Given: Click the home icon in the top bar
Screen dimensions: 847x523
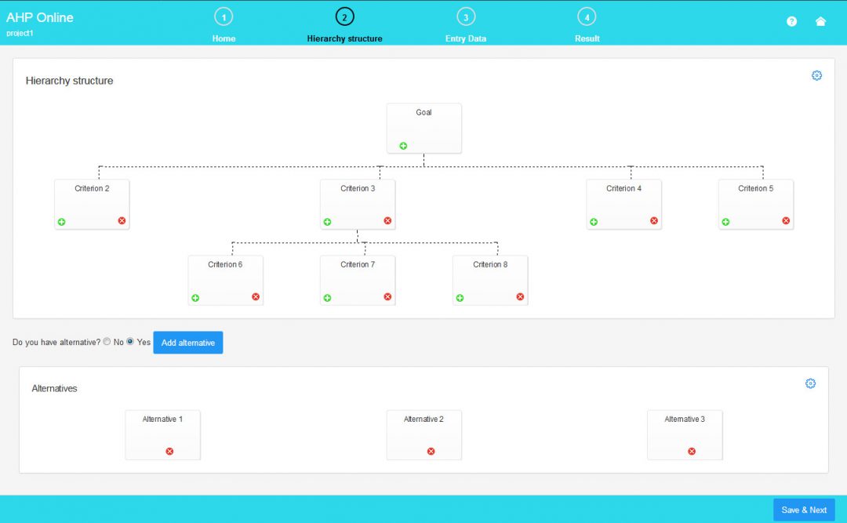Looking at the screenshot, I should [820, 21].
